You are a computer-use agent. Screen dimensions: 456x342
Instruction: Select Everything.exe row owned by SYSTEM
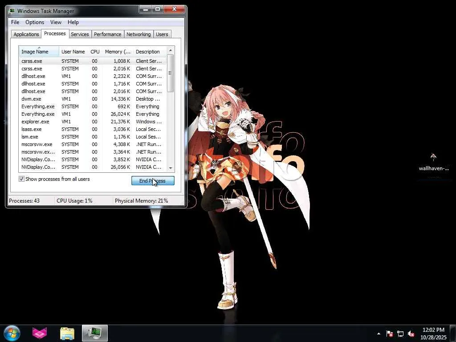pyautogui.click(x=93, y=106)
